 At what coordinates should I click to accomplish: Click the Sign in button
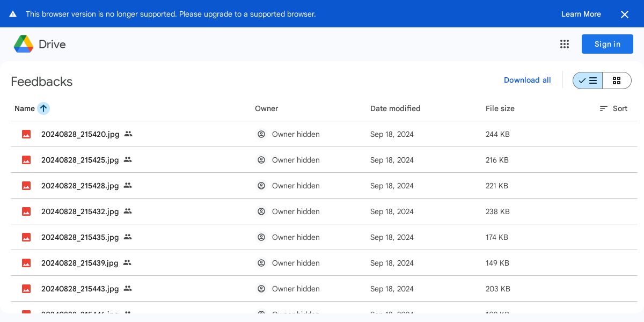607,44
